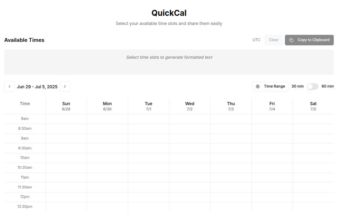Click the 8am time row label
This screenshot has height=211, width=338.
coord(25,119)
